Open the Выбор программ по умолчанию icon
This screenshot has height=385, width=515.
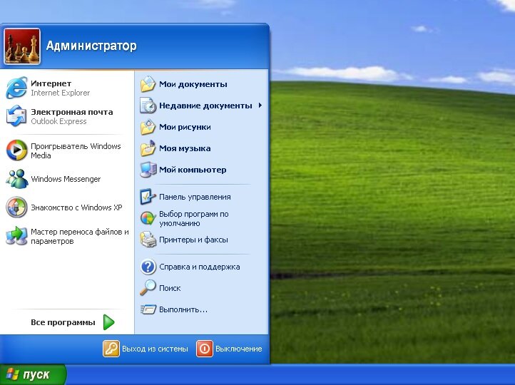(148, 218)
